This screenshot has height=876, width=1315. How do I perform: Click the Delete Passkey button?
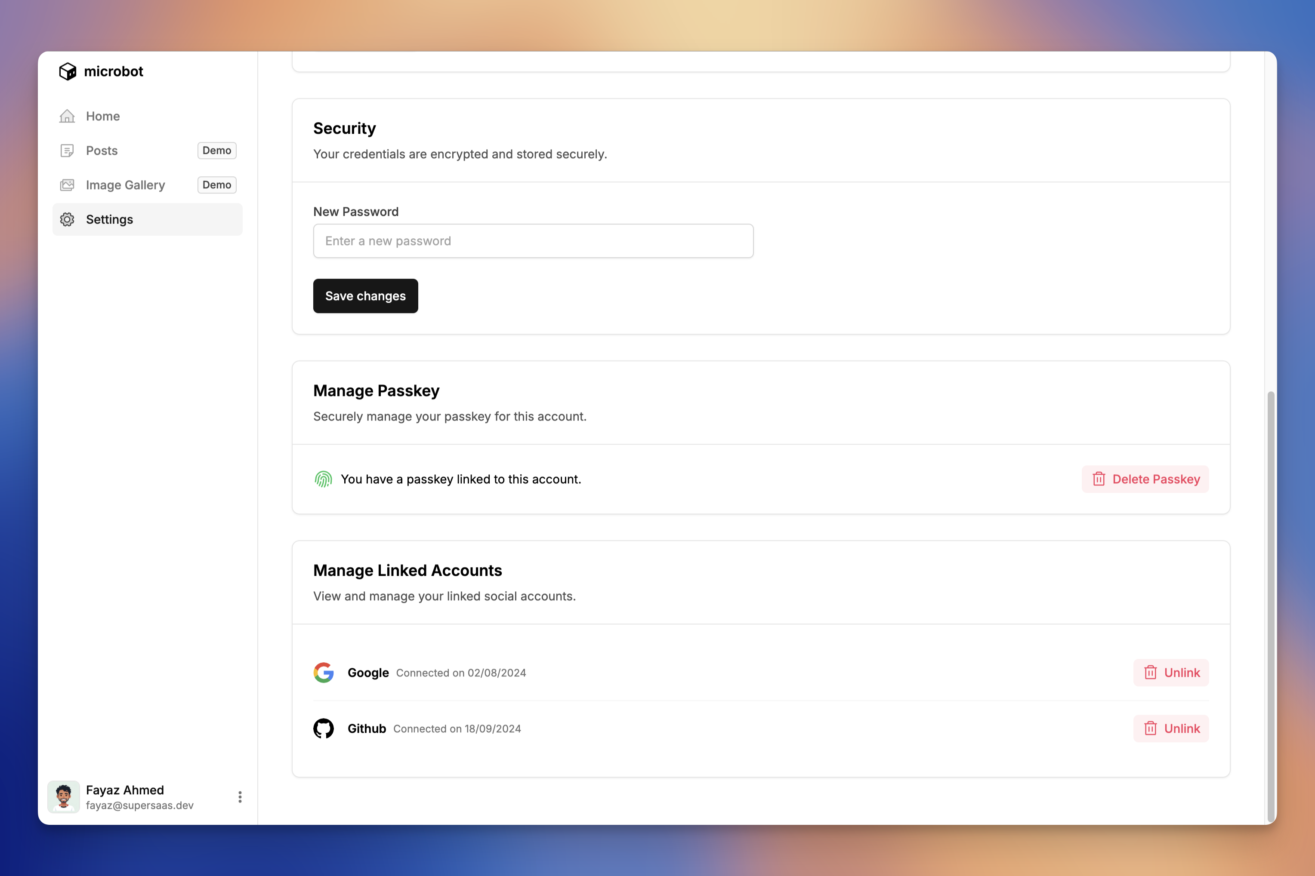1145,479
